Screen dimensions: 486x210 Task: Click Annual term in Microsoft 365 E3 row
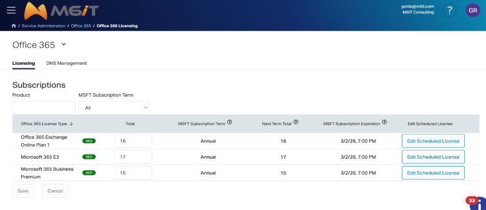[208, 157]
